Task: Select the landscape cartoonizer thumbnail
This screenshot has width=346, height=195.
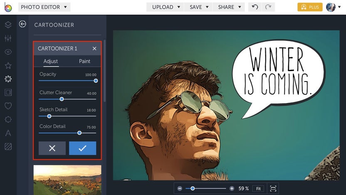Action: (67, 180)
